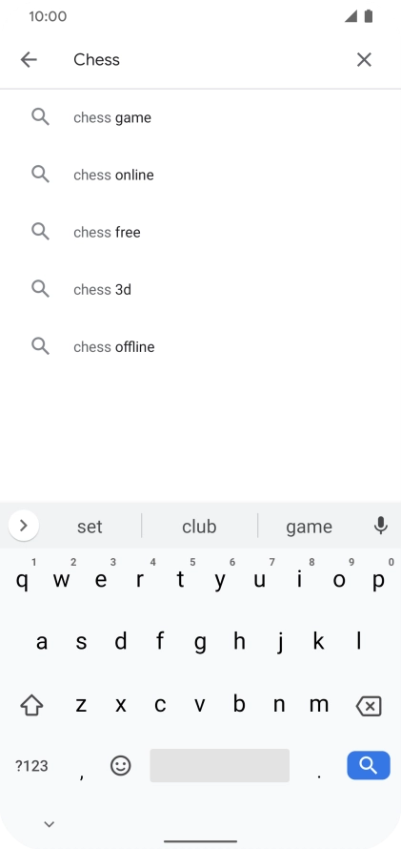Image resolution: width=401 pixels, height=849 pixels.
Task: Choose the "chess free" suggestion
Action: coord(200,233)
